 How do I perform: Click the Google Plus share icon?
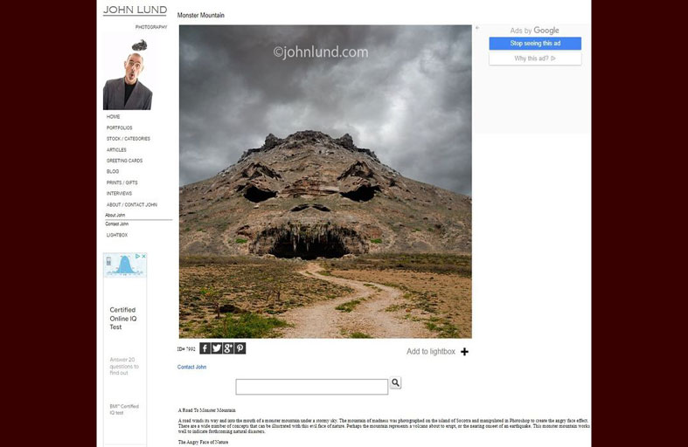coord(228,348)
